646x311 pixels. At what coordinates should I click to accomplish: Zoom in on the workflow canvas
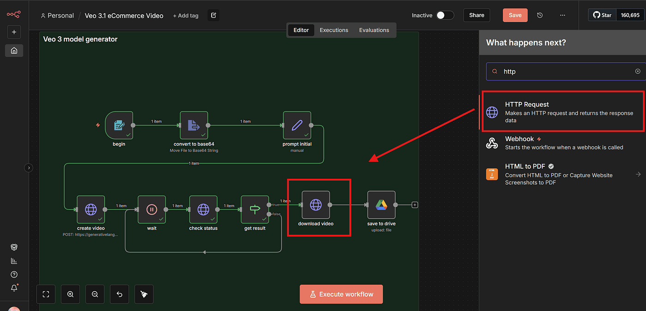(70, 294)
